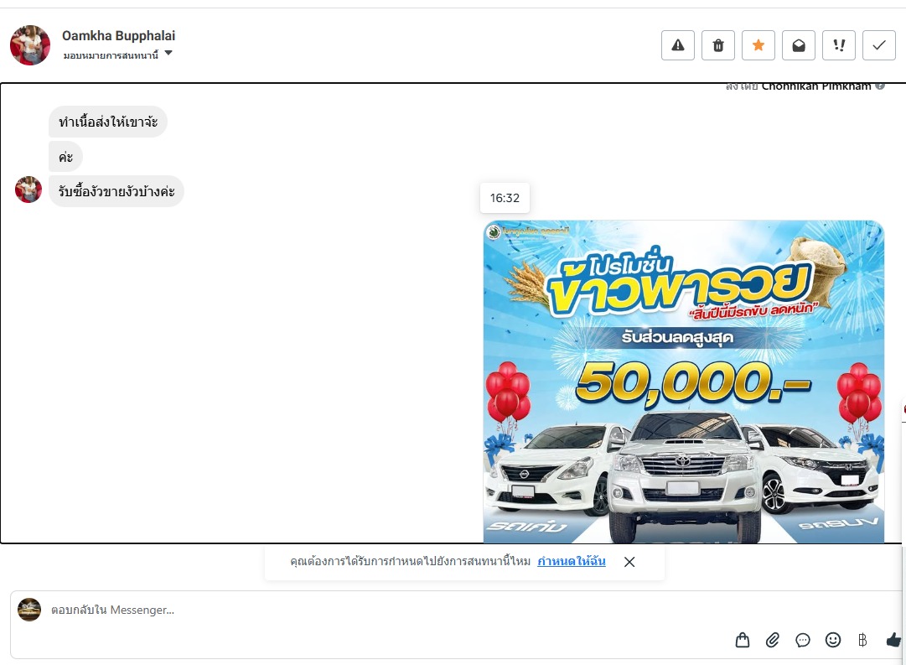
Task: Mark conversation as spam with warning icon
Action: click(x=678, y=45)
